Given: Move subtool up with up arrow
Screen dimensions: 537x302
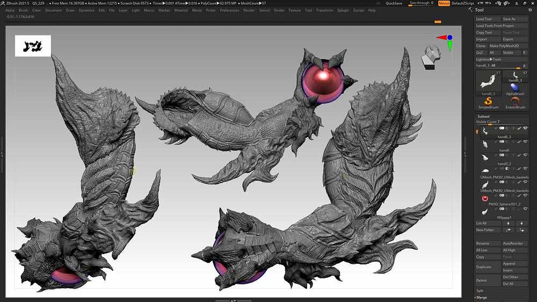Looking at the screenshot, I should point(508,223).
